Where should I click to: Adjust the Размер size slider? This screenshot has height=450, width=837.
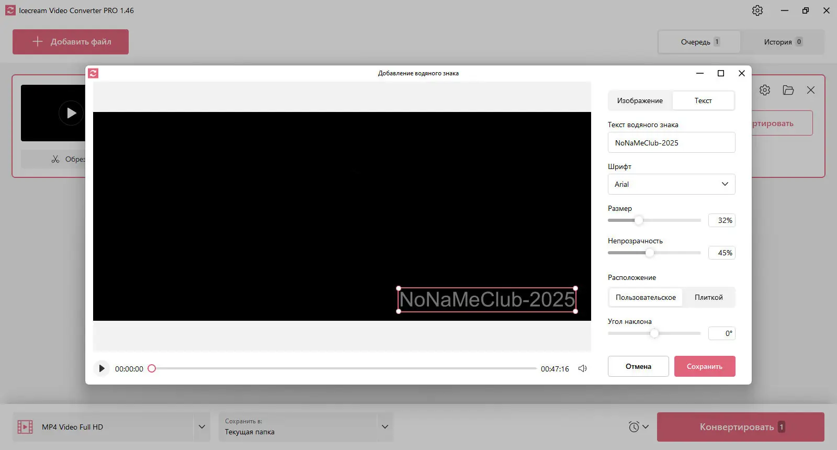point(639,220)
